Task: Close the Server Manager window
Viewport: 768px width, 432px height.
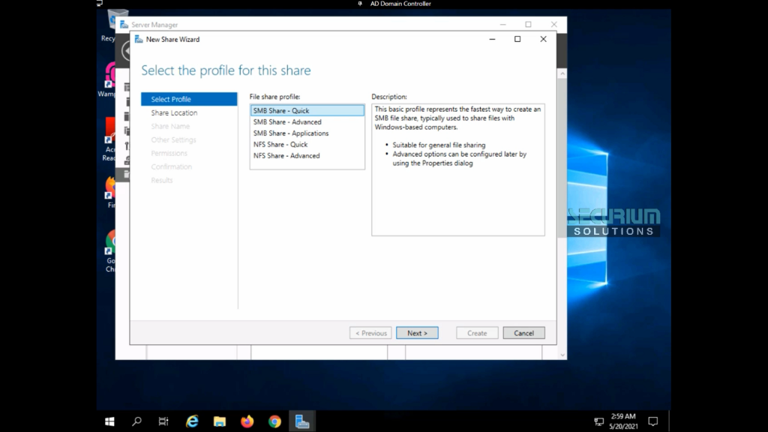Action: pyautogui.click(x=554, y=25)
